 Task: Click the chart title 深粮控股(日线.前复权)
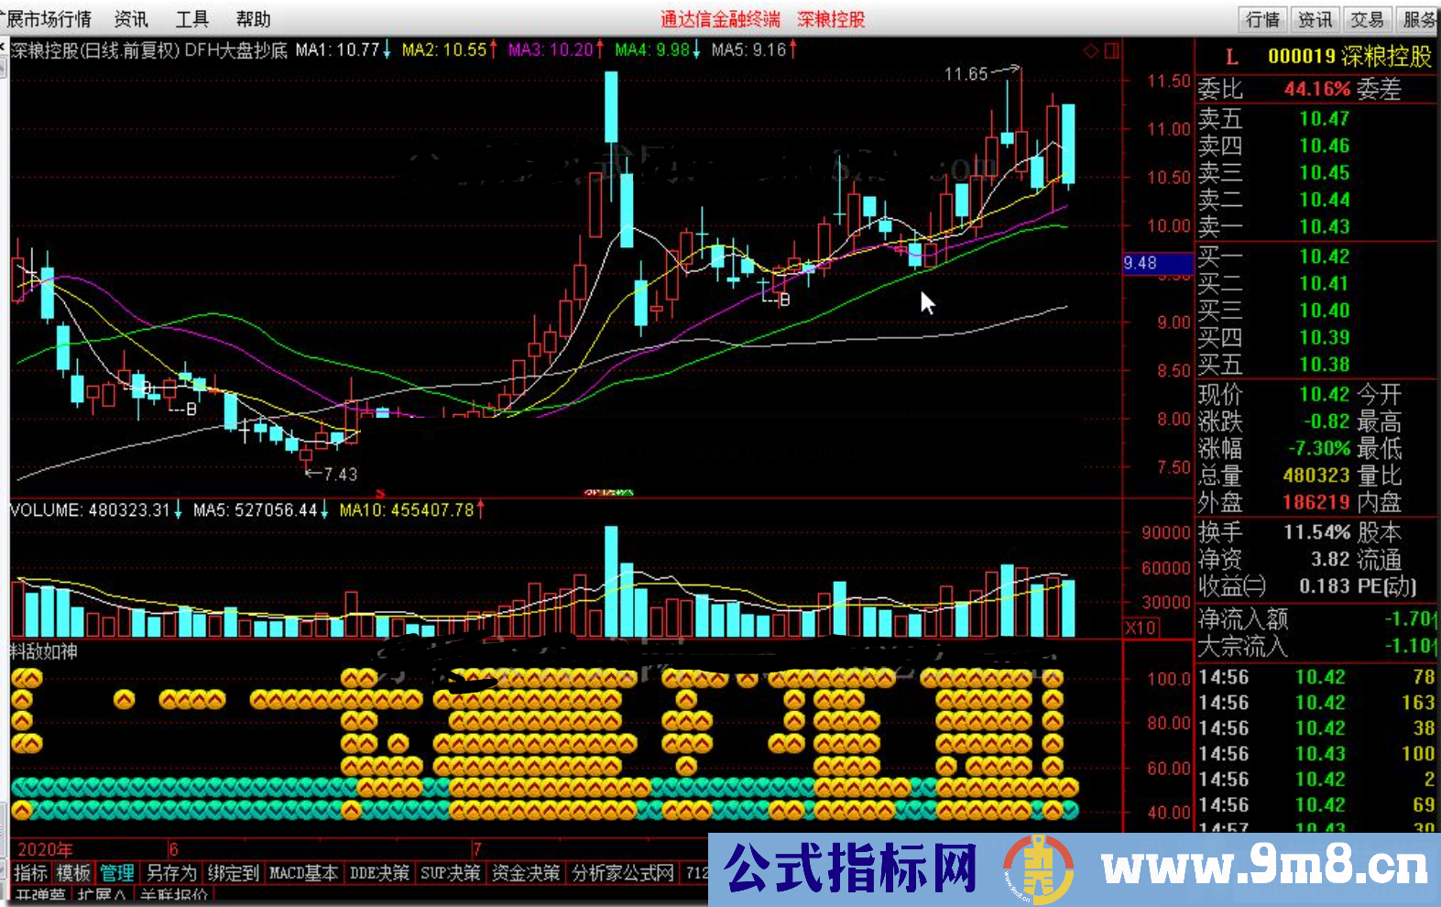(94, 50)
